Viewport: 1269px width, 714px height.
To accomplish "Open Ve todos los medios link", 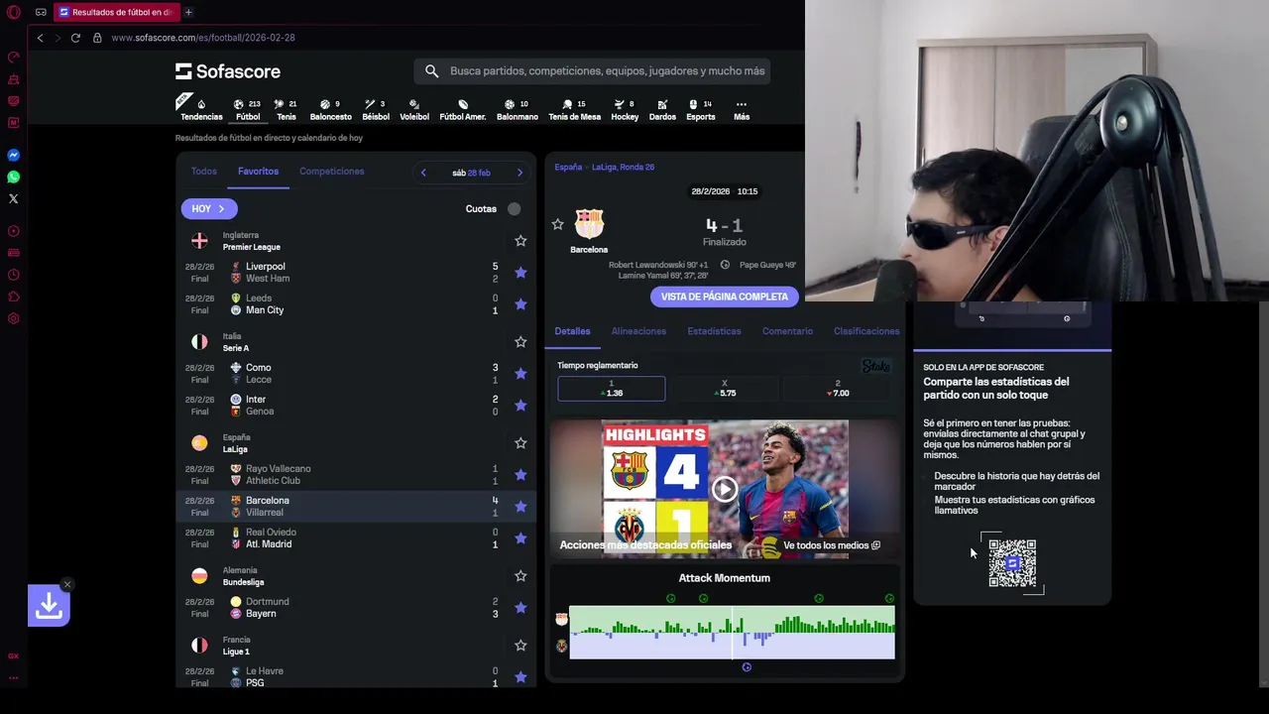I will coord(832,545).
